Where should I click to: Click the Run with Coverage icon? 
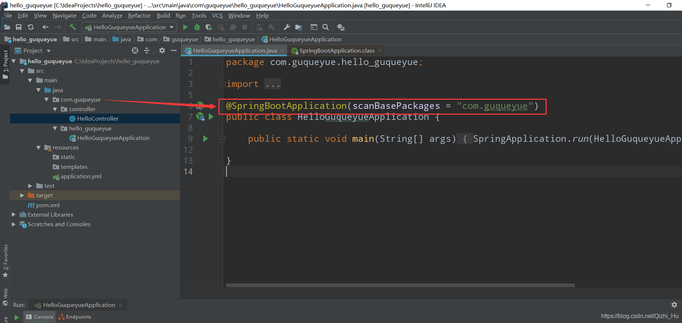point(209,27)
